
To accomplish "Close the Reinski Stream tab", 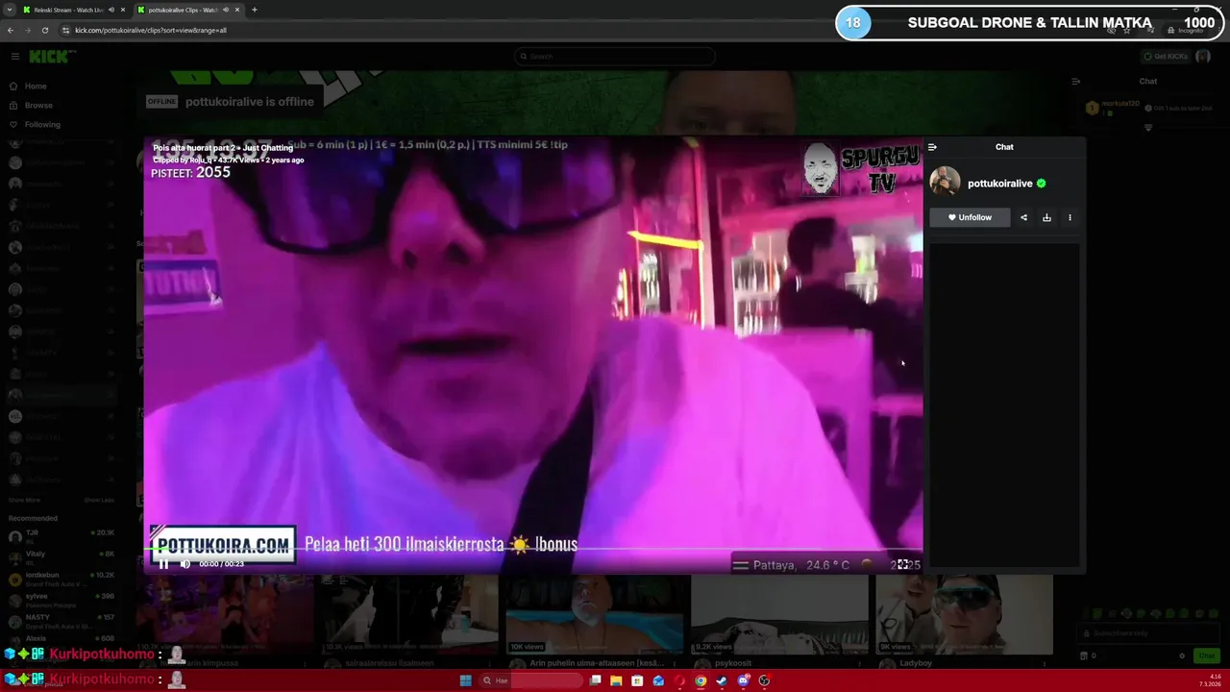I will [x=124, y=10].
